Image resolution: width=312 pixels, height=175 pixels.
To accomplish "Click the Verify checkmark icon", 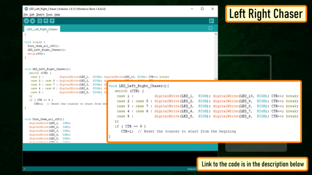I will 26,21.
